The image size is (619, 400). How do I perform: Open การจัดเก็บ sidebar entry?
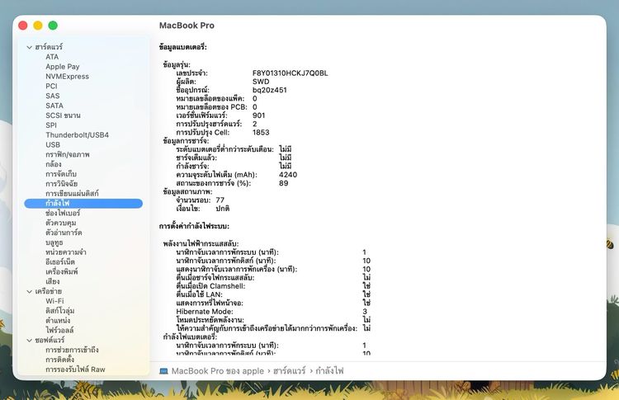tap(61, 174)
